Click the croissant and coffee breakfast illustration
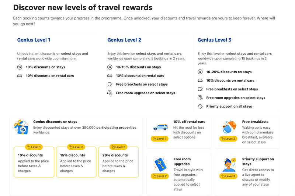This screenshot has width=295, height=196. [229, 127]
